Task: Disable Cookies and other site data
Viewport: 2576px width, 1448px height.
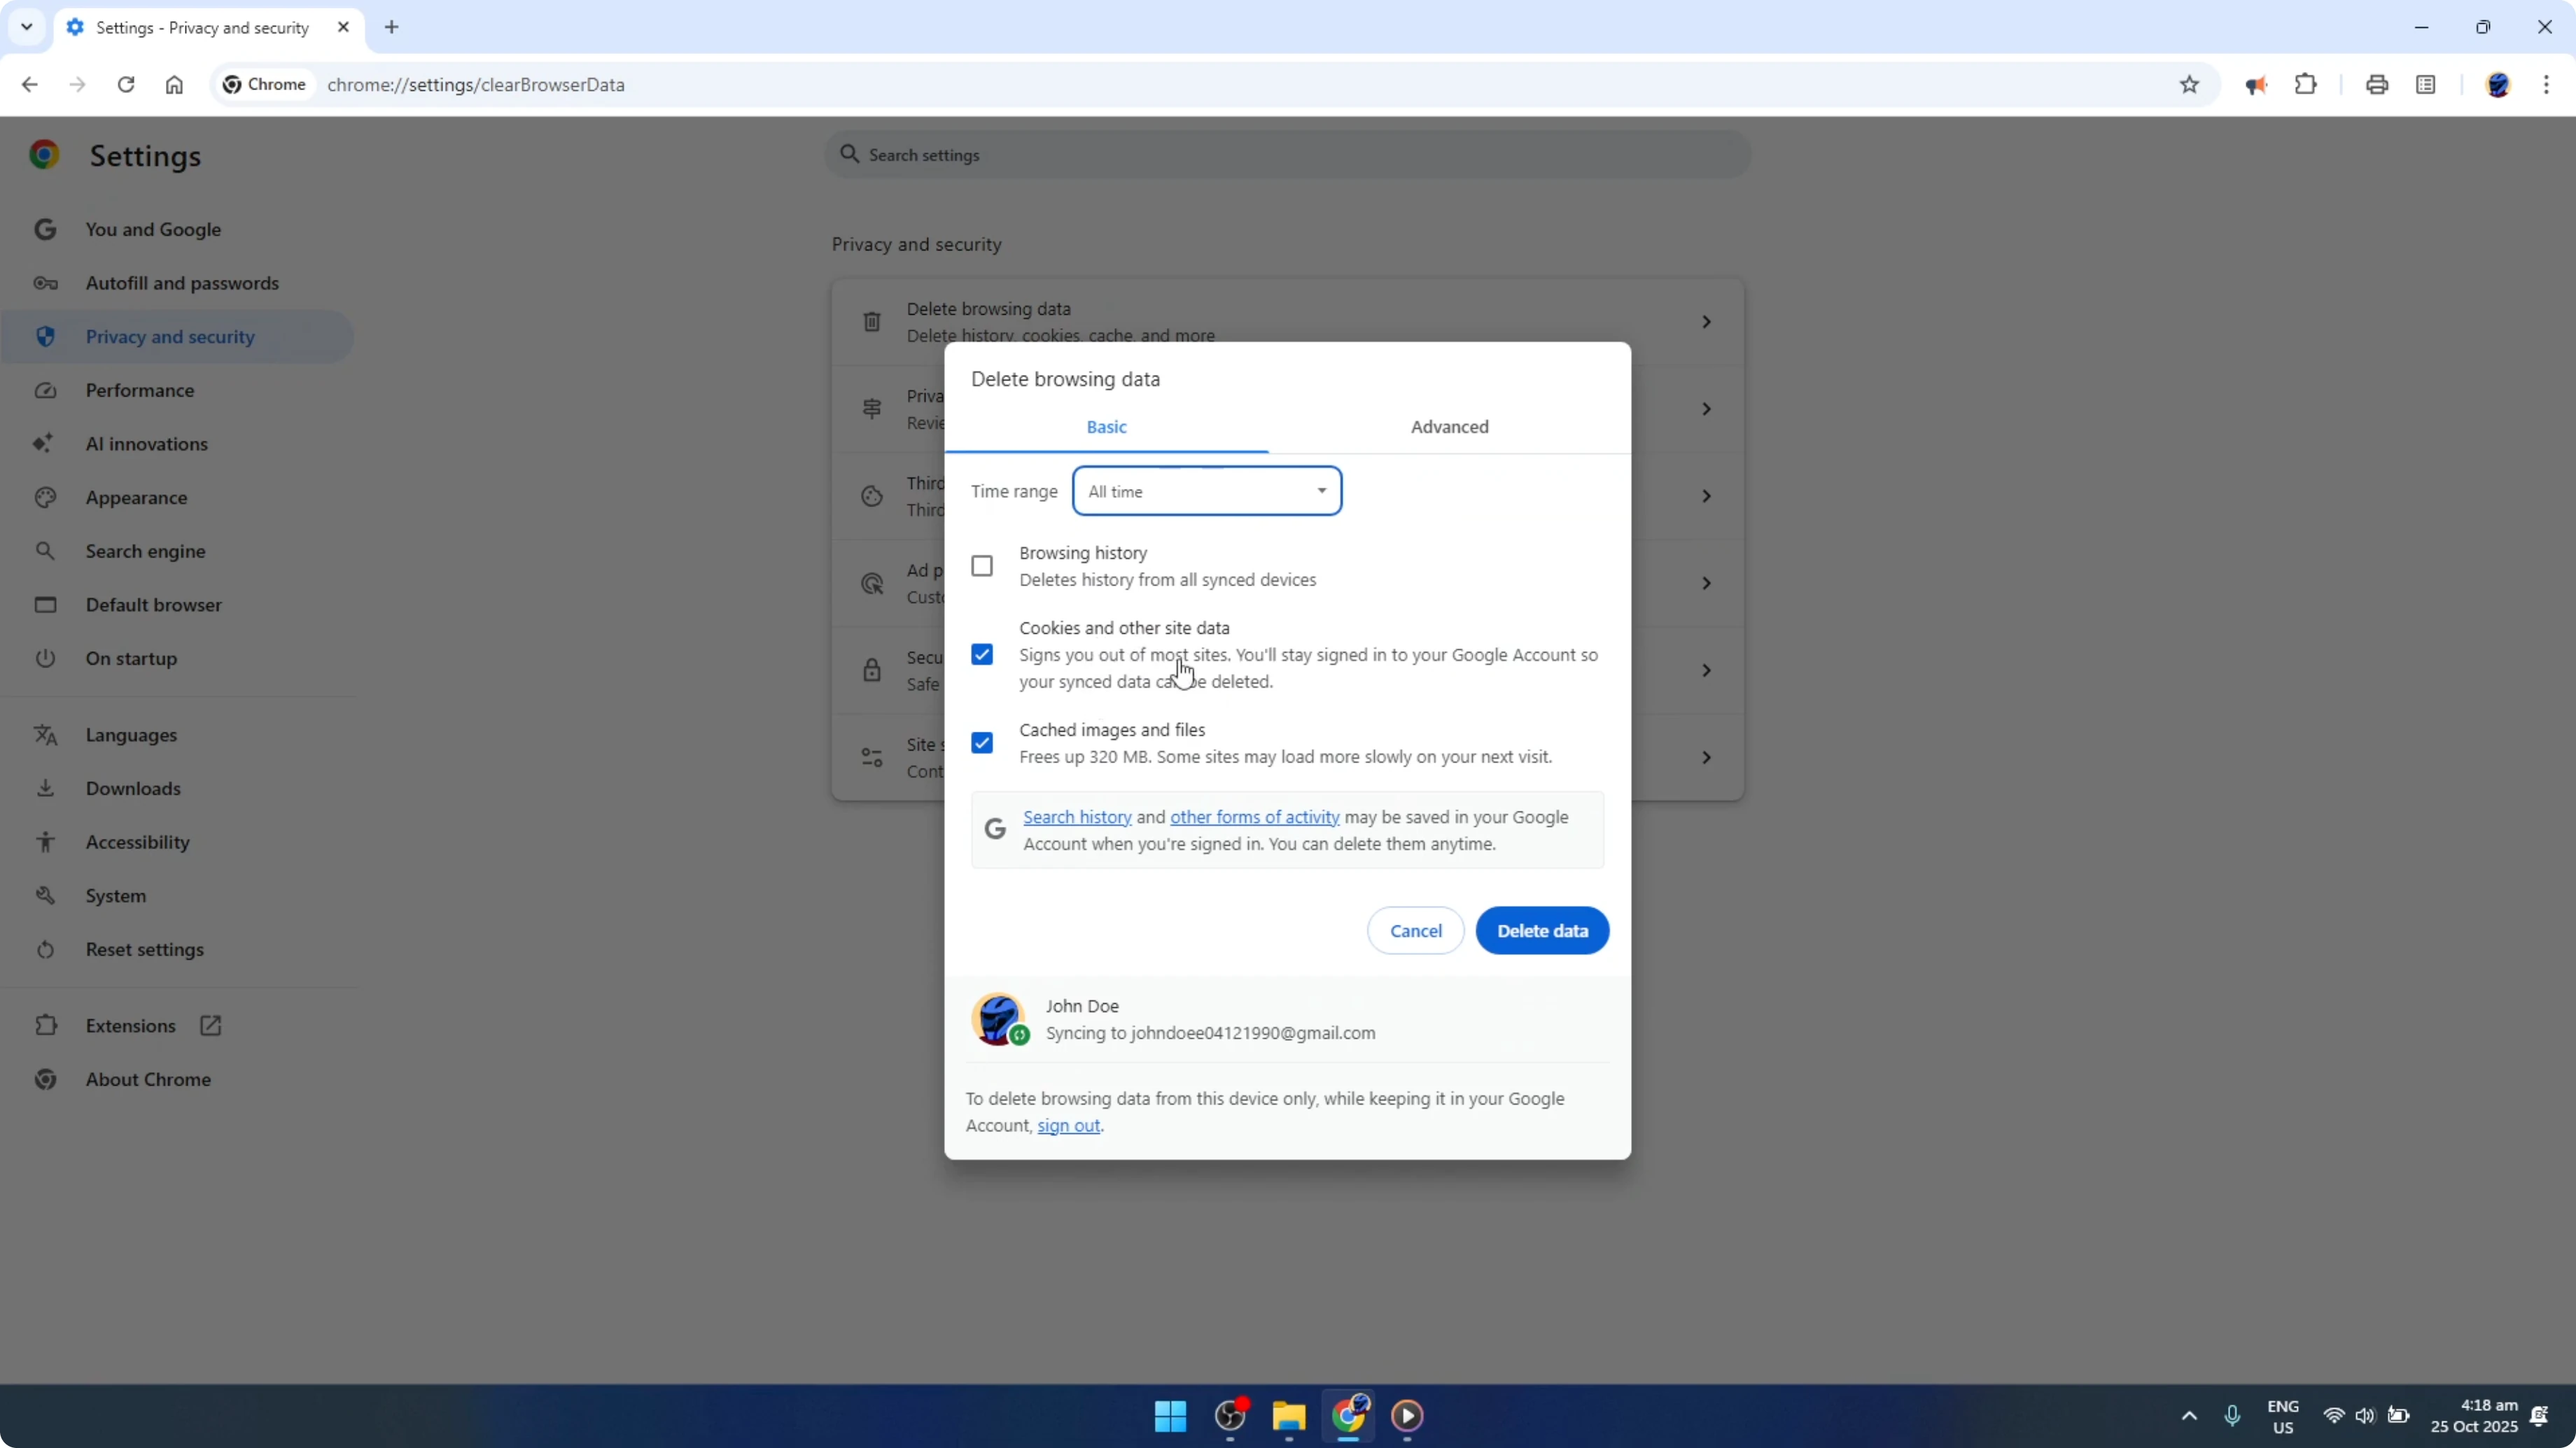Action: click(x=982, y=653)
